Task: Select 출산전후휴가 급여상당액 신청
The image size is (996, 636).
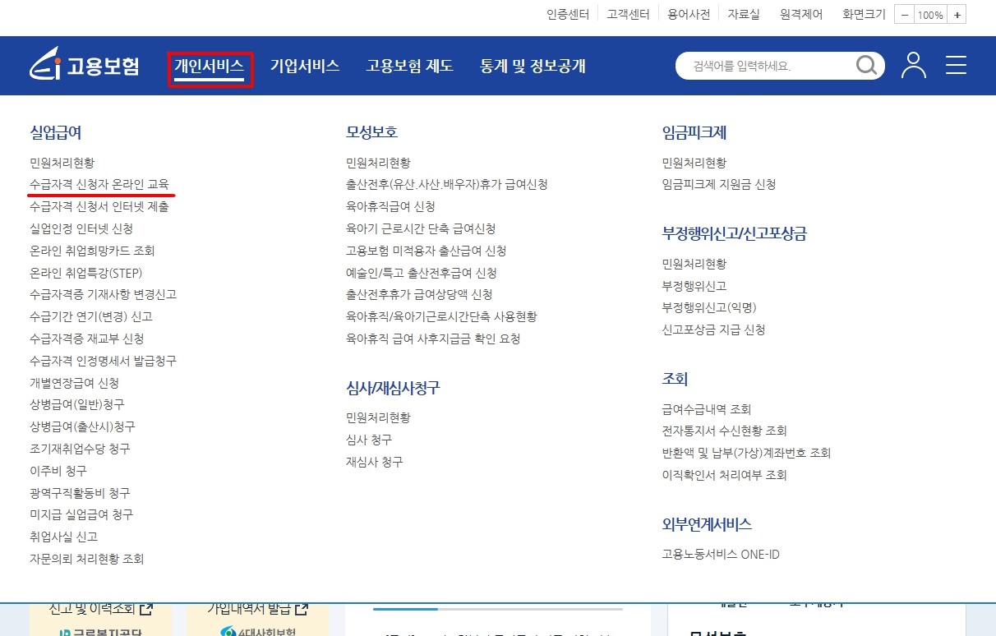Action: click(419, 294)
